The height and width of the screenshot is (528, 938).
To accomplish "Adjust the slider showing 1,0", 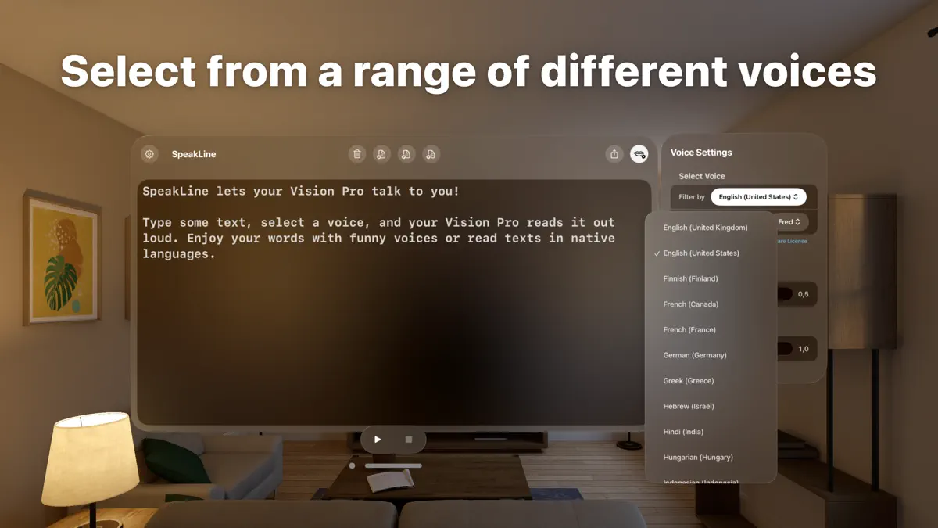I will coord(797,348).
